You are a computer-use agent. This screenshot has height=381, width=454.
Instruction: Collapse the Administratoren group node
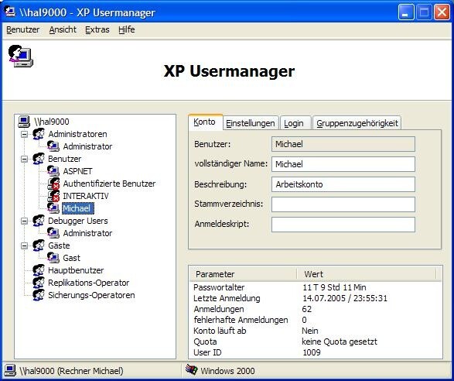coord(24,134)
